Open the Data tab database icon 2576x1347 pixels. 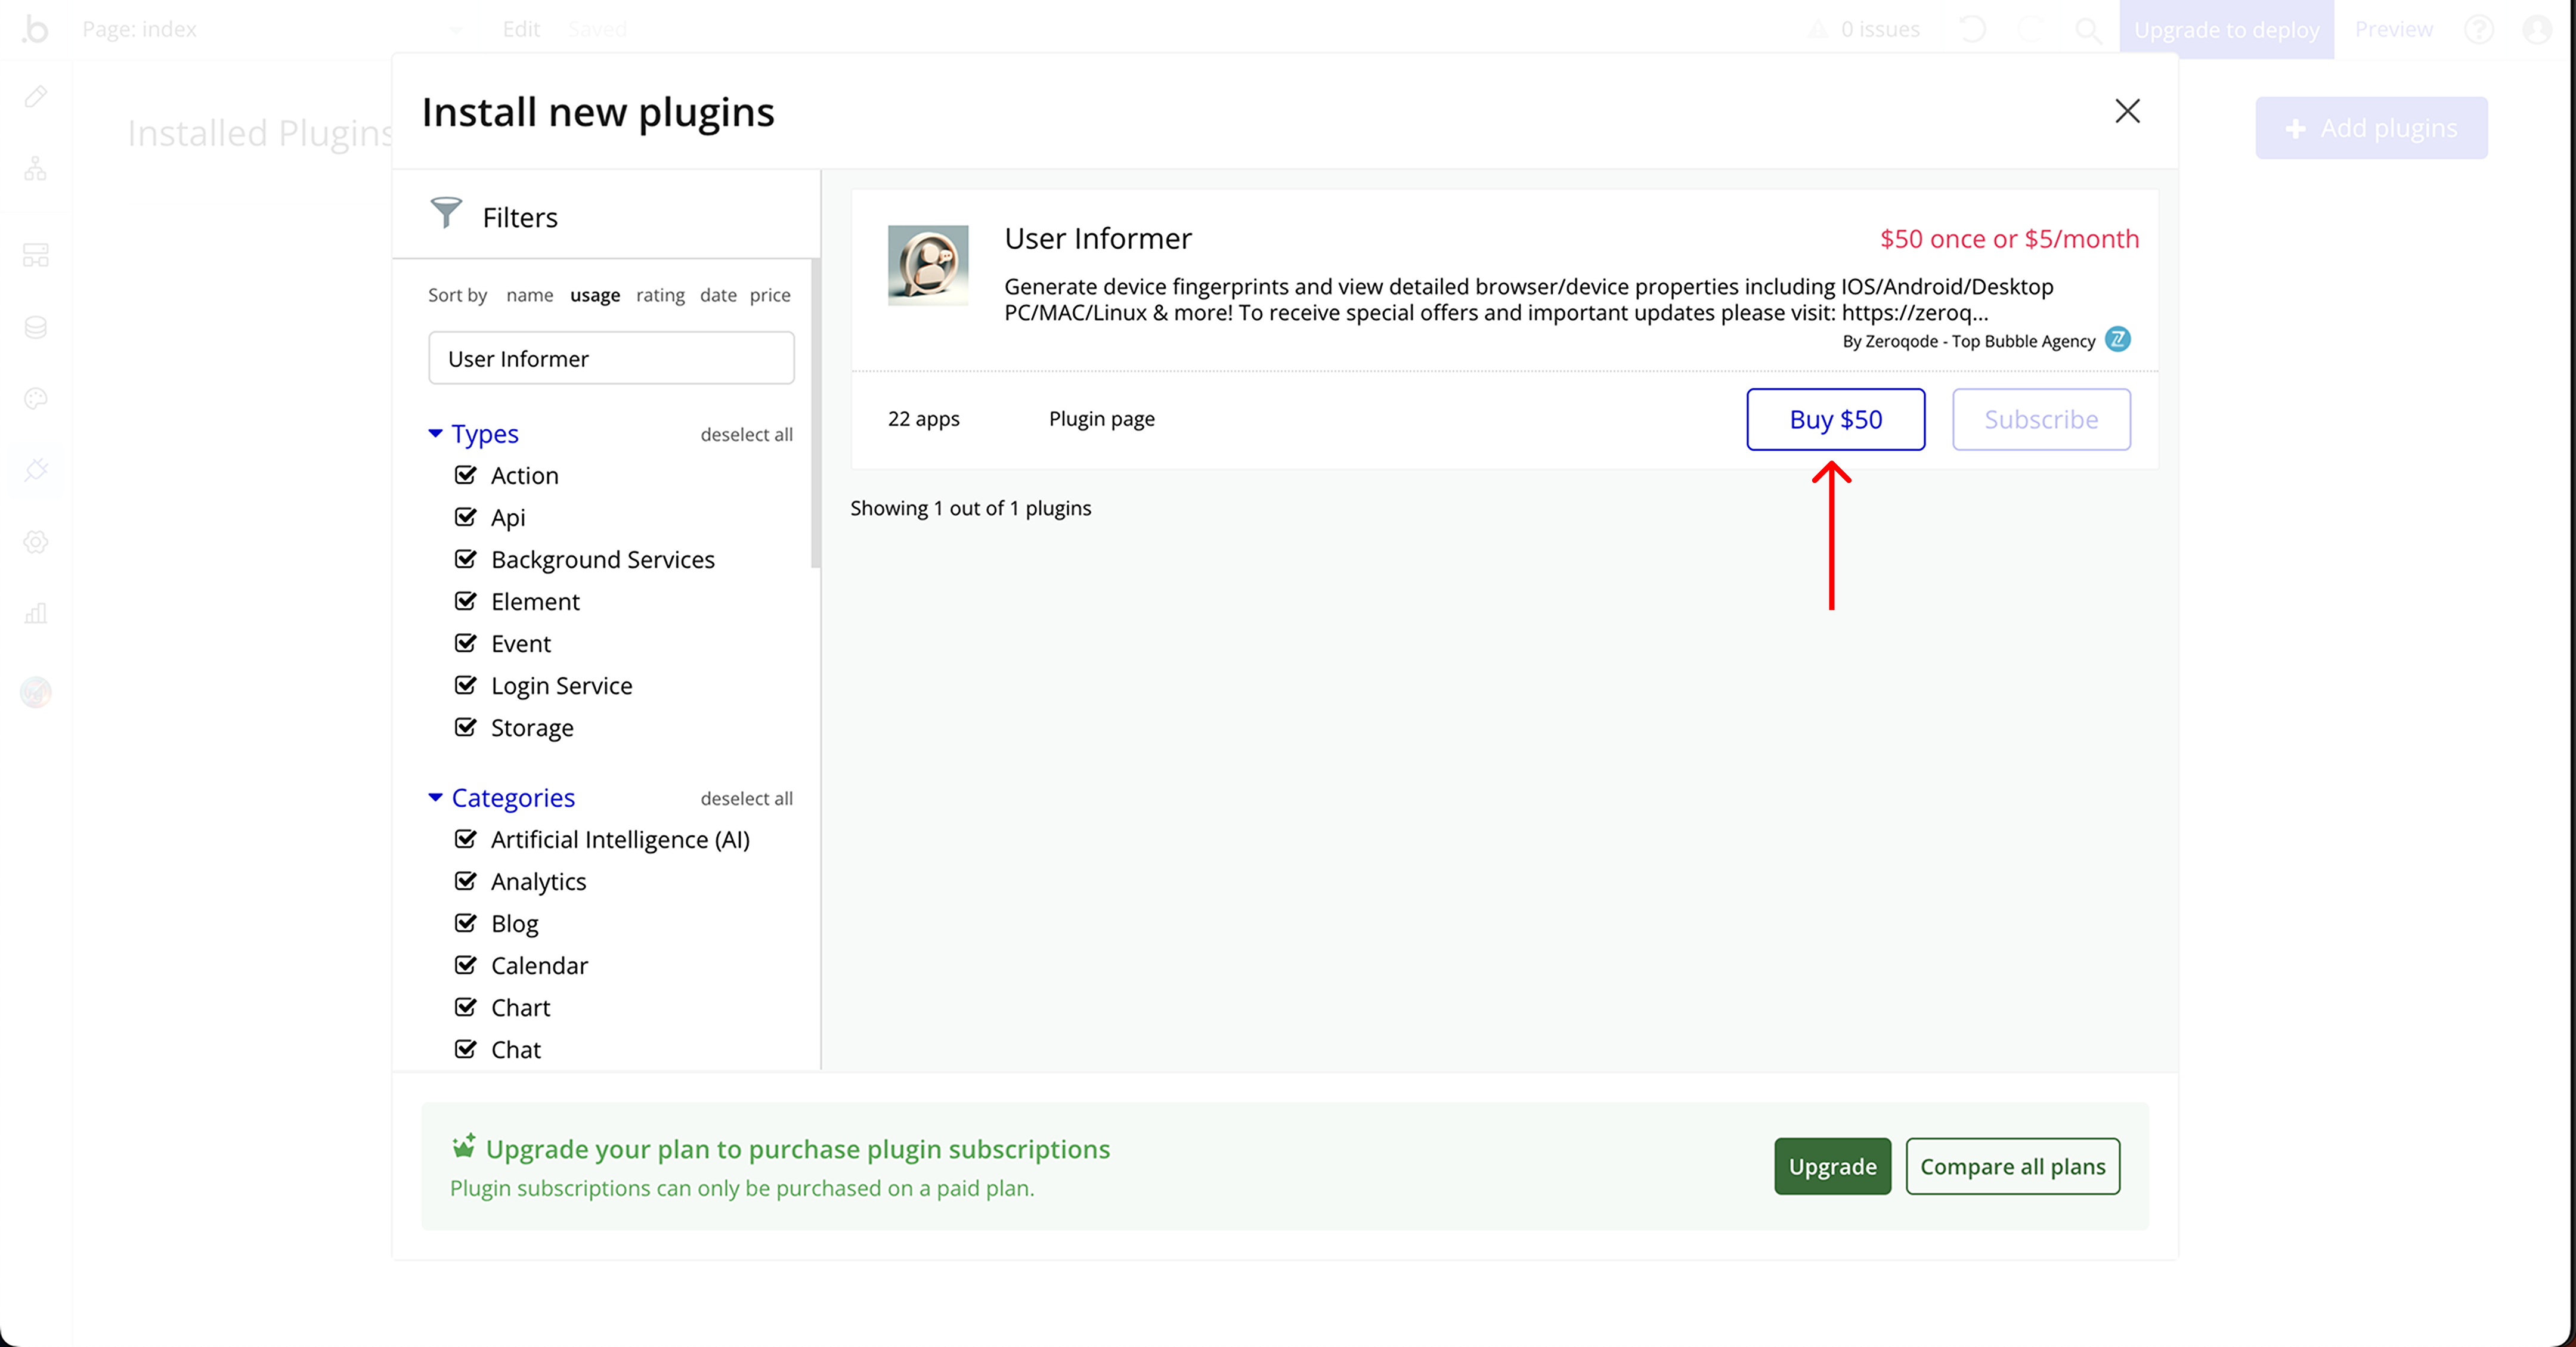point(36,327)
